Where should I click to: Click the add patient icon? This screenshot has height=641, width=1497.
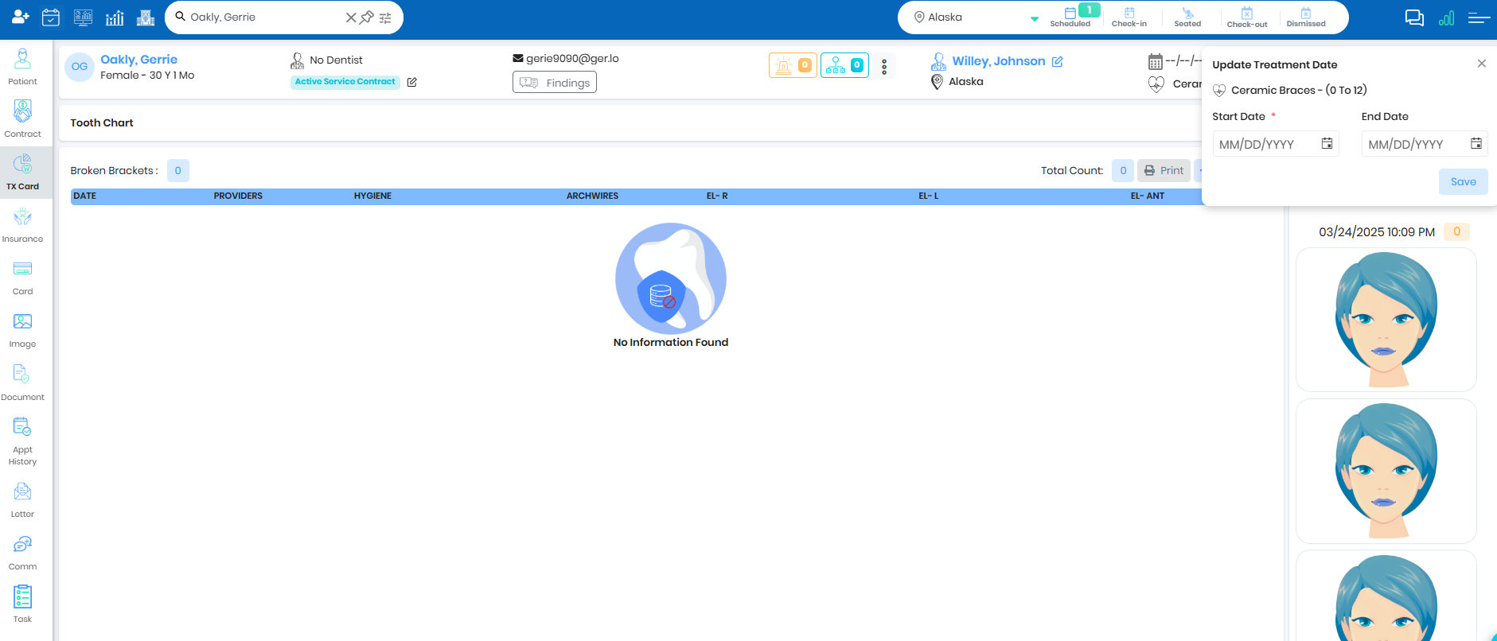pyautogui.click(x=21, y=17)
